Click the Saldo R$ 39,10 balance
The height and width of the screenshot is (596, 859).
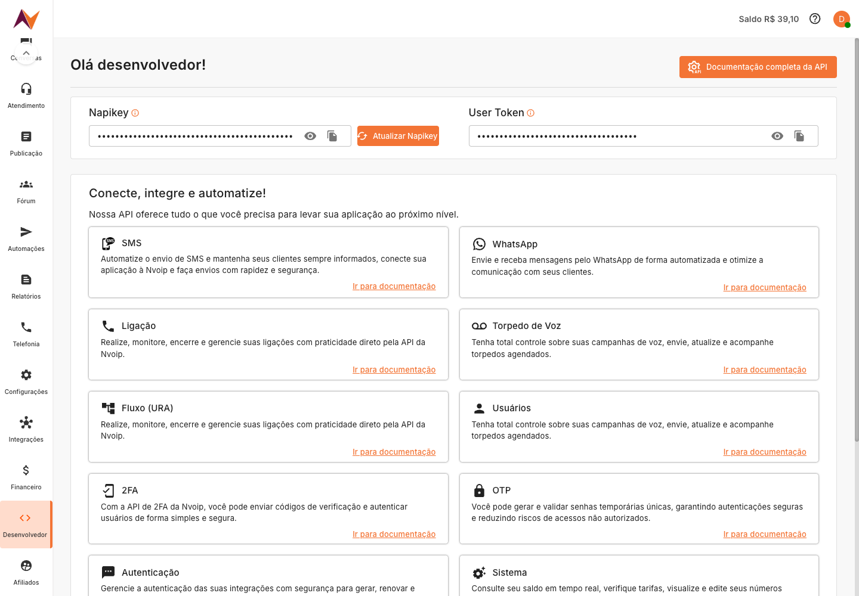[x=768, y=19]
